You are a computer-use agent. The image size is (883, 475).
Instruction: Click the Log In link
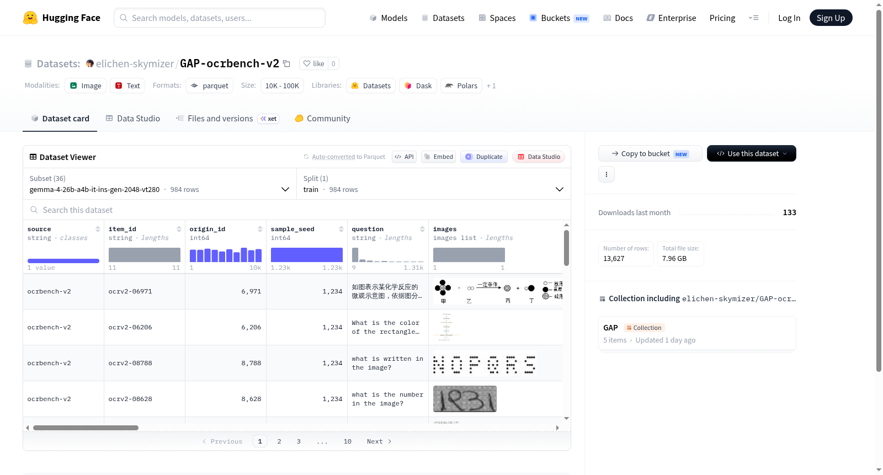click(x=789, y=18)
